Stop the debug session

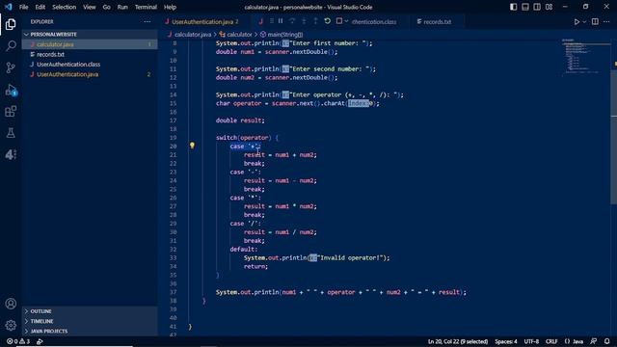click(339, 21)
